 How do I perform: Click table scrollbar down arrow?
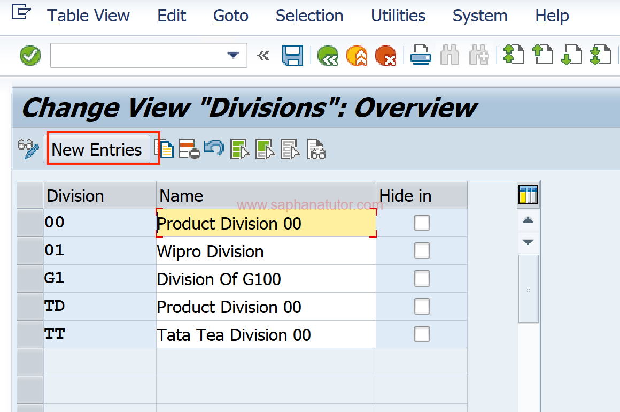pyautogui.click(x=528, y=242)
